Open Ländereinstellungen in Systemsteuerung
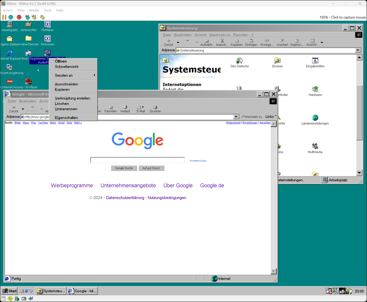Viewport: 367px width, 302px height. [315, 120]
